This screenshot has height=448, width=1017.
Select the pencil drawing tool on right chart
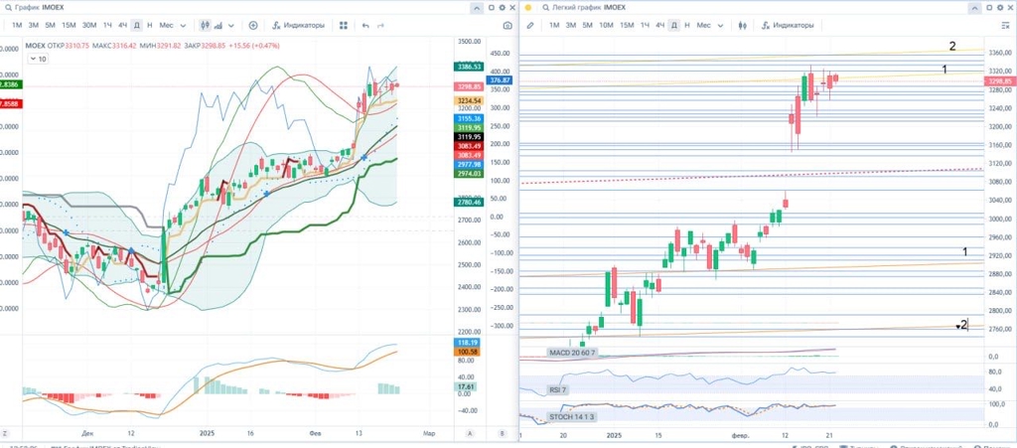coord(530,25)
